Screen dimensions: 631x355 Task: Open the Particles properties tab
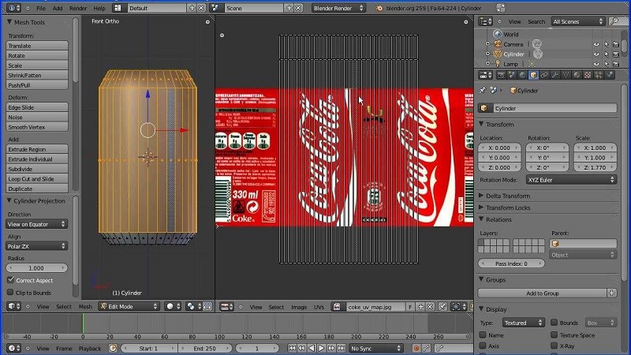(599, 75)
